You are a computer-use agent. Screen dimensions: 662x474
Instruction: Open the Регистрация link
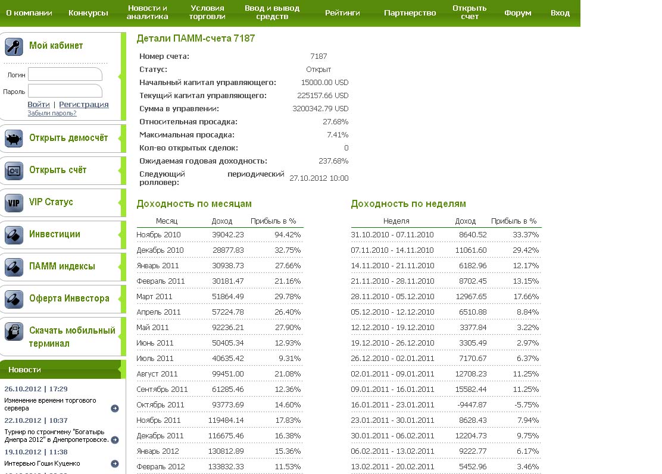[x=83, y=104]
